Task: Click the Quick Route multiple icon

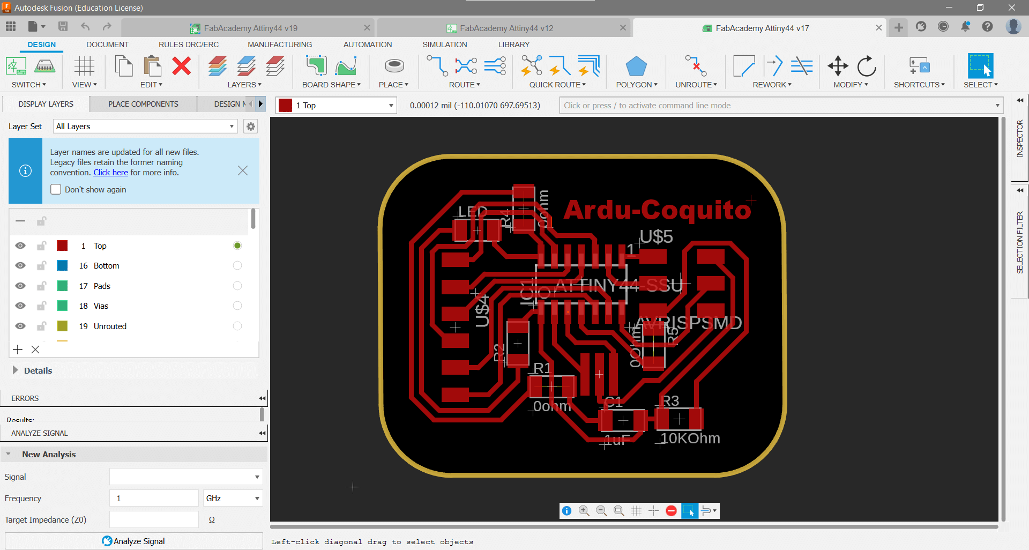Action: click(589, 66)
